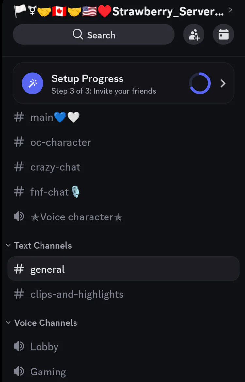Open the server events calendar icon
This screenshot has height=382, width=245.
[223, 34]
